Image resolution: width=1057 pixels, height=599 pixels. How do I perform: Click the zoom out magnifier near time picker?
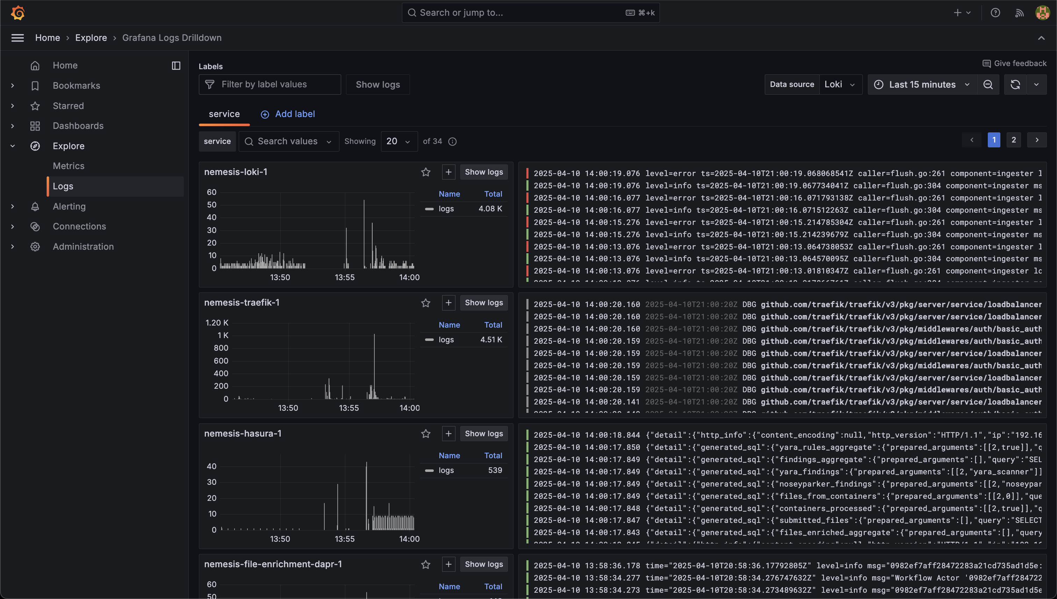988,84
